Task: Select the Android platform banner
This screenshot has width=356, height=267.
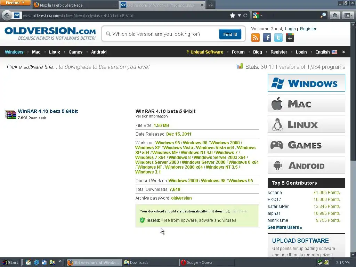Action: pos(306,165)
